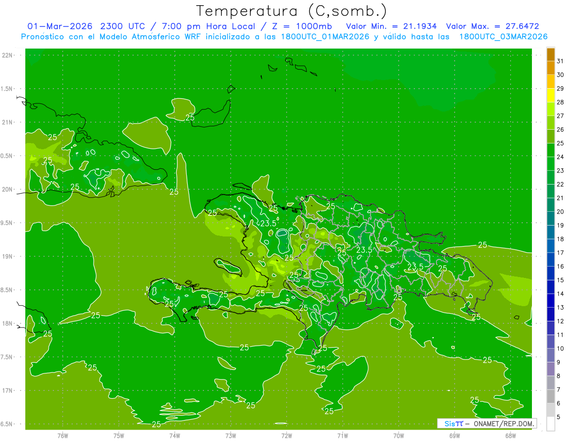Select the date text "01-Mar-2026"

point(61,26)
